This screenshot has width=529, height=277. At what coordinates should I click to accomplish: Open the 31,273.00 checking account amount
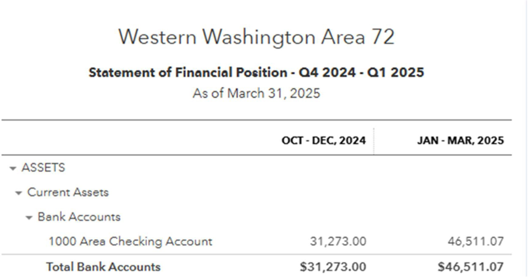click(338, 241)
